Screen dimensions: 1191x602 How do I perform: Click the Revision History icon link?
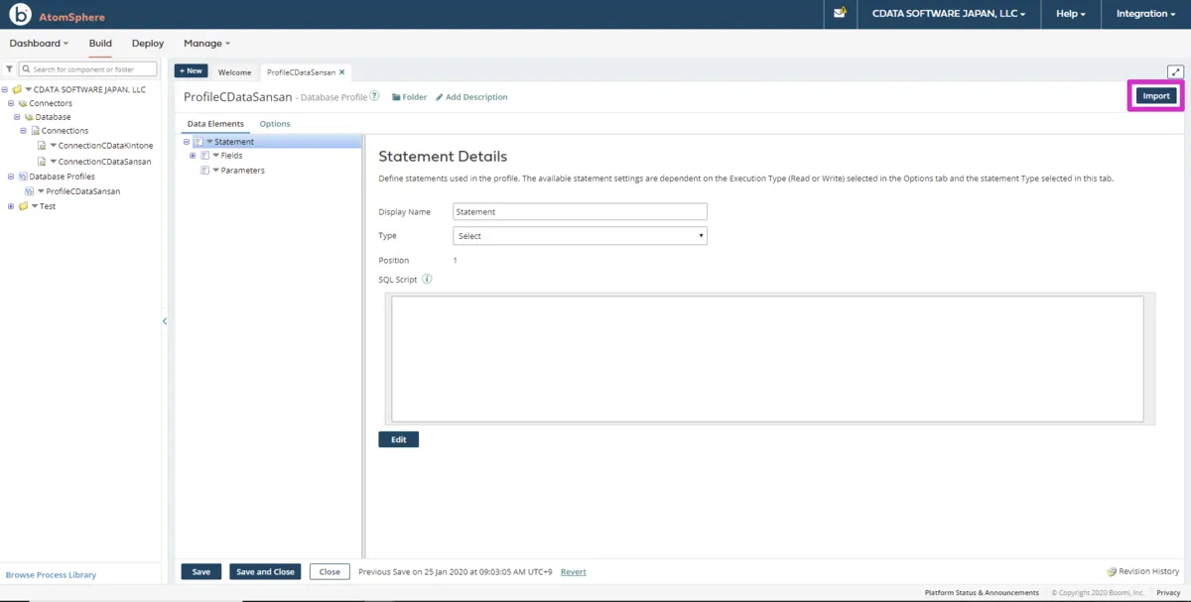(1142, 571)
